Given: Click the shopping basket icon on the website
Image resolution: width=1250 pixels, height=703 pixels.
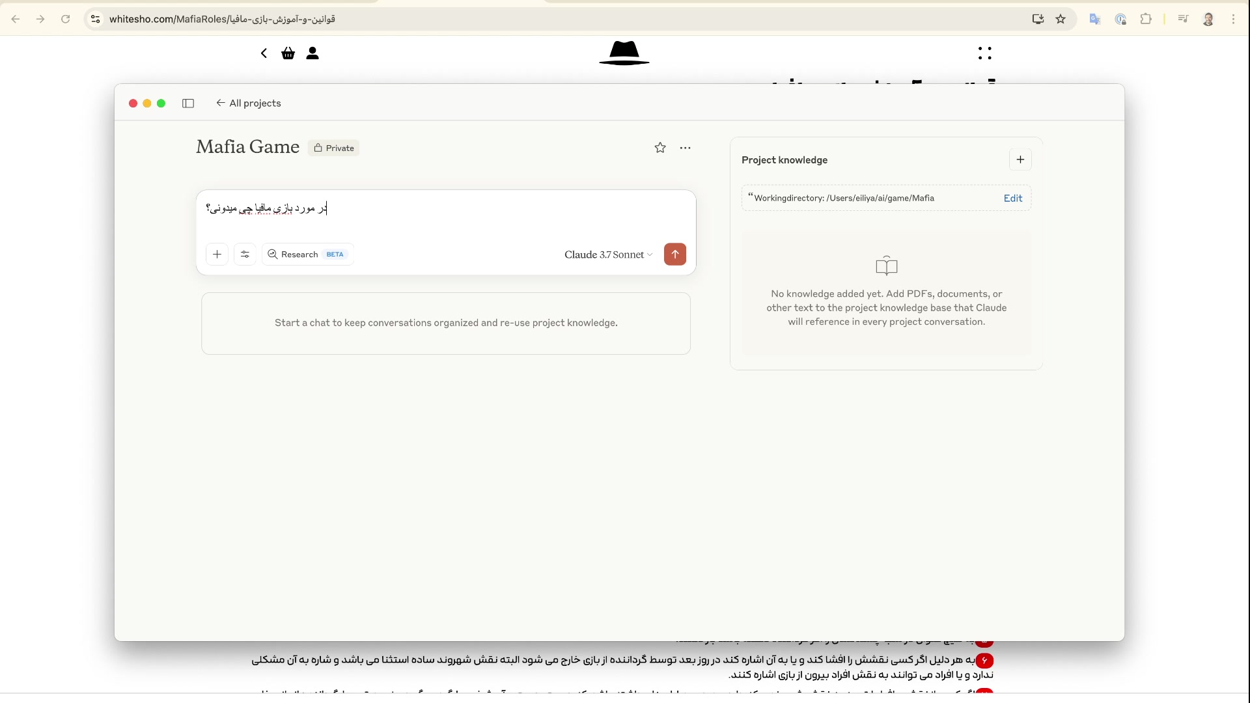Looking at the screenshot, I should (288, 53).
